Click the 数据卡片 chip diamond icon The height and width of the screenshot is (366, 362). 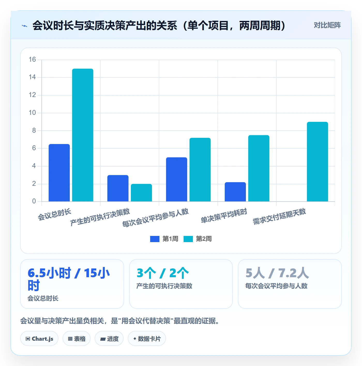tap(135, 339)
